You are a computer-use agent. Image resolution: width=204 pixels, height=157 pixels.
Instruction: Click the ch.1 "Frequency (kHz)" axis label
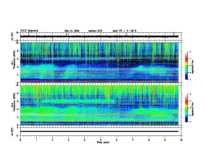point(14,60)
